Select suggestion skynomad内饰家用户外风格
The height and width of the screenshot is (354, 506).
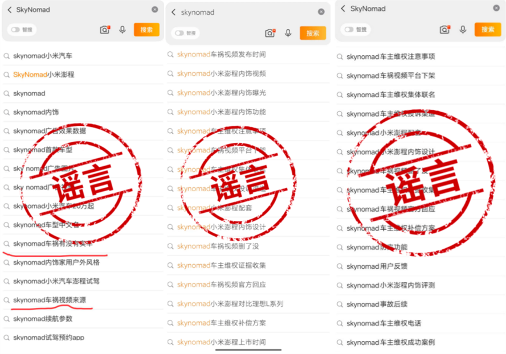pyautogui.click(x=56, y=262)
